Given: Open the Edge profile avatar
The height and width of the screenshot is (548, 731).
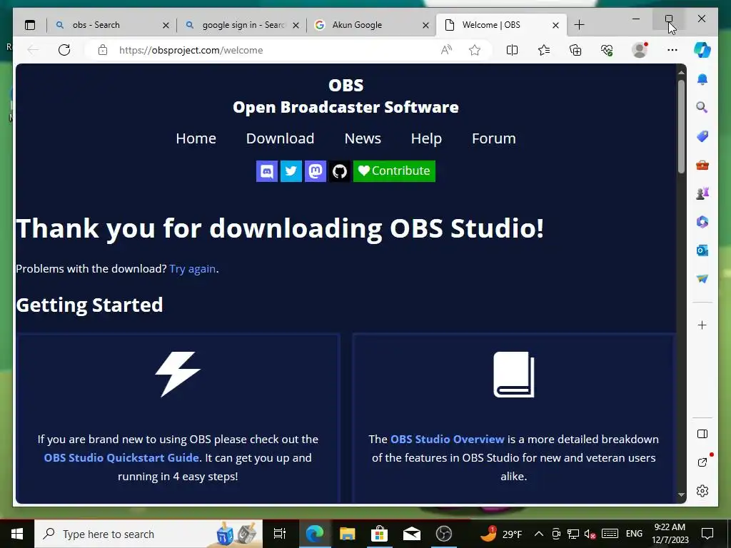Looking at the screenshot, I should click(639, 50).
